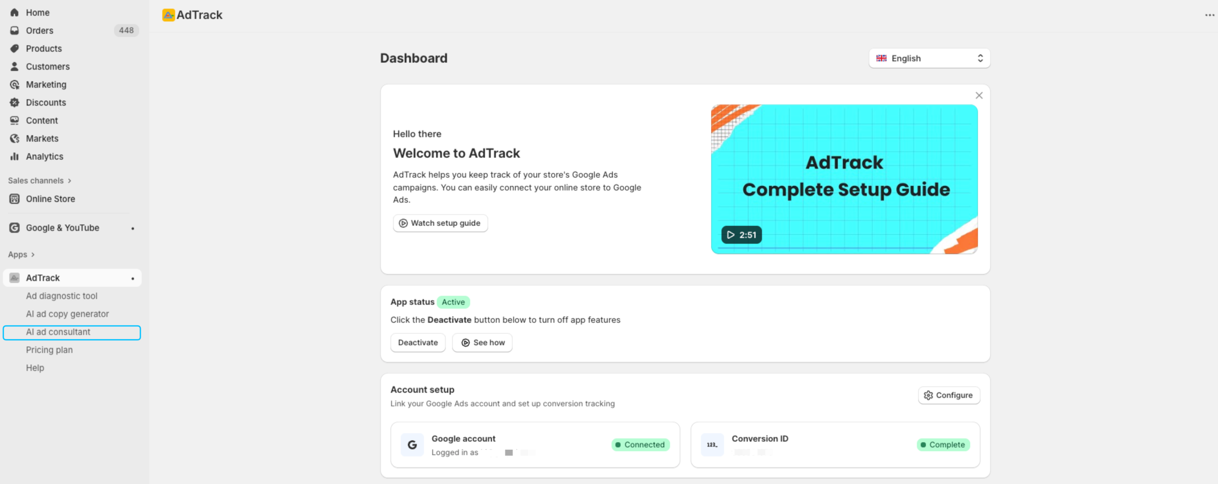The width and height of the screenshot is (1218, 484).
Task: Click the Online Store icon
Action: click(x=15, y=199)
